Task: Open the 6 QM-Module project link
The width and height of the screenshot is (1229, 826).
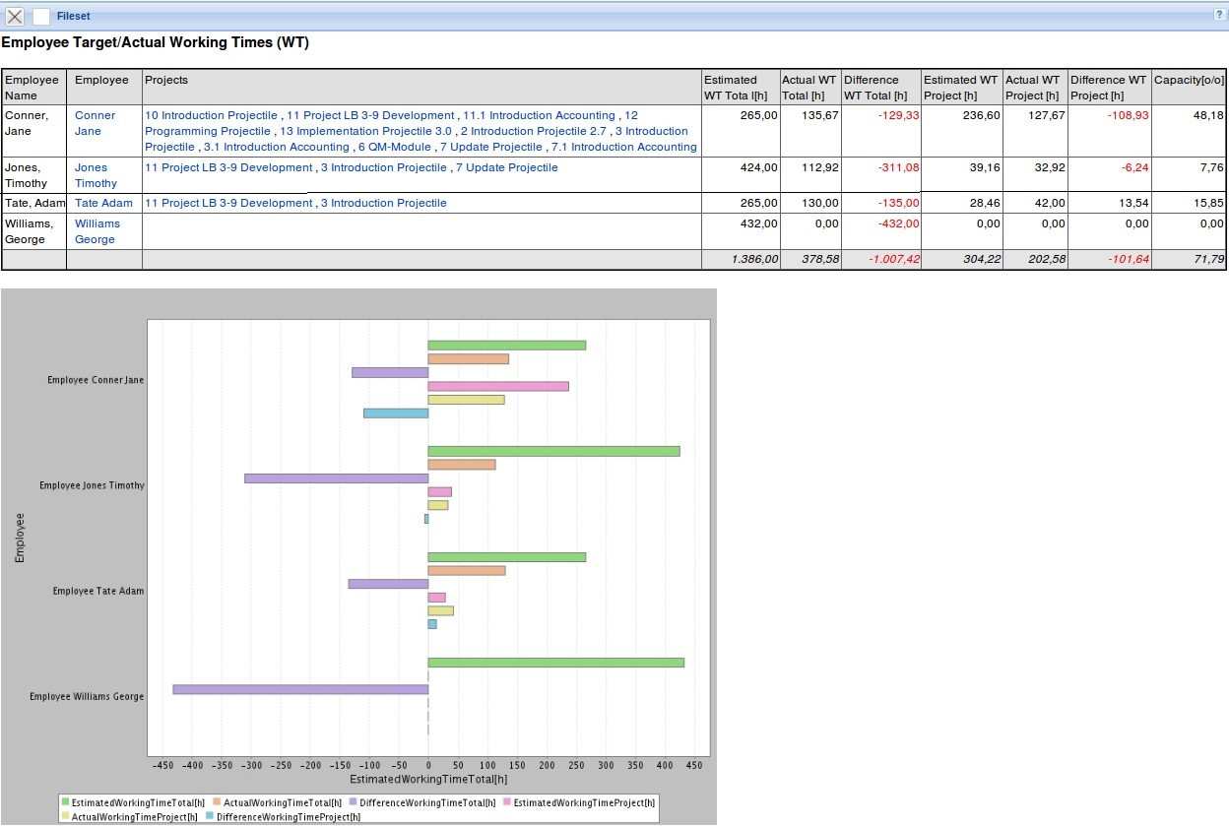Action: [x=394, y=147]
